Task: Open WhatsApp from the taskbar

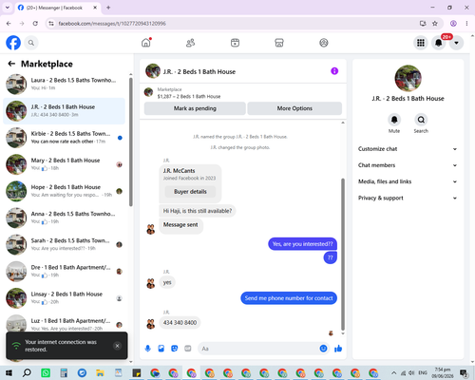Action: pyautogui.click(x=46, y=373)
